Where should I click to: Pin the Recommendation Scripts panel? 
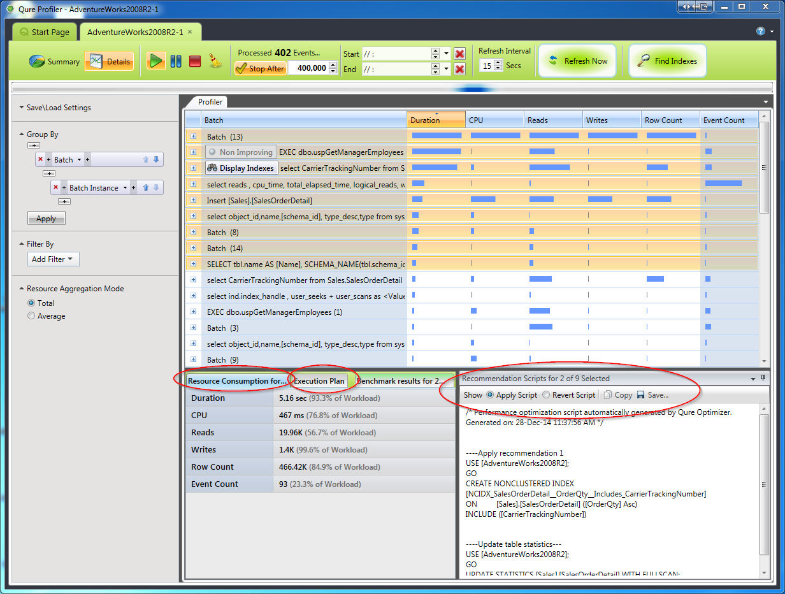click(x=763, y=378)
